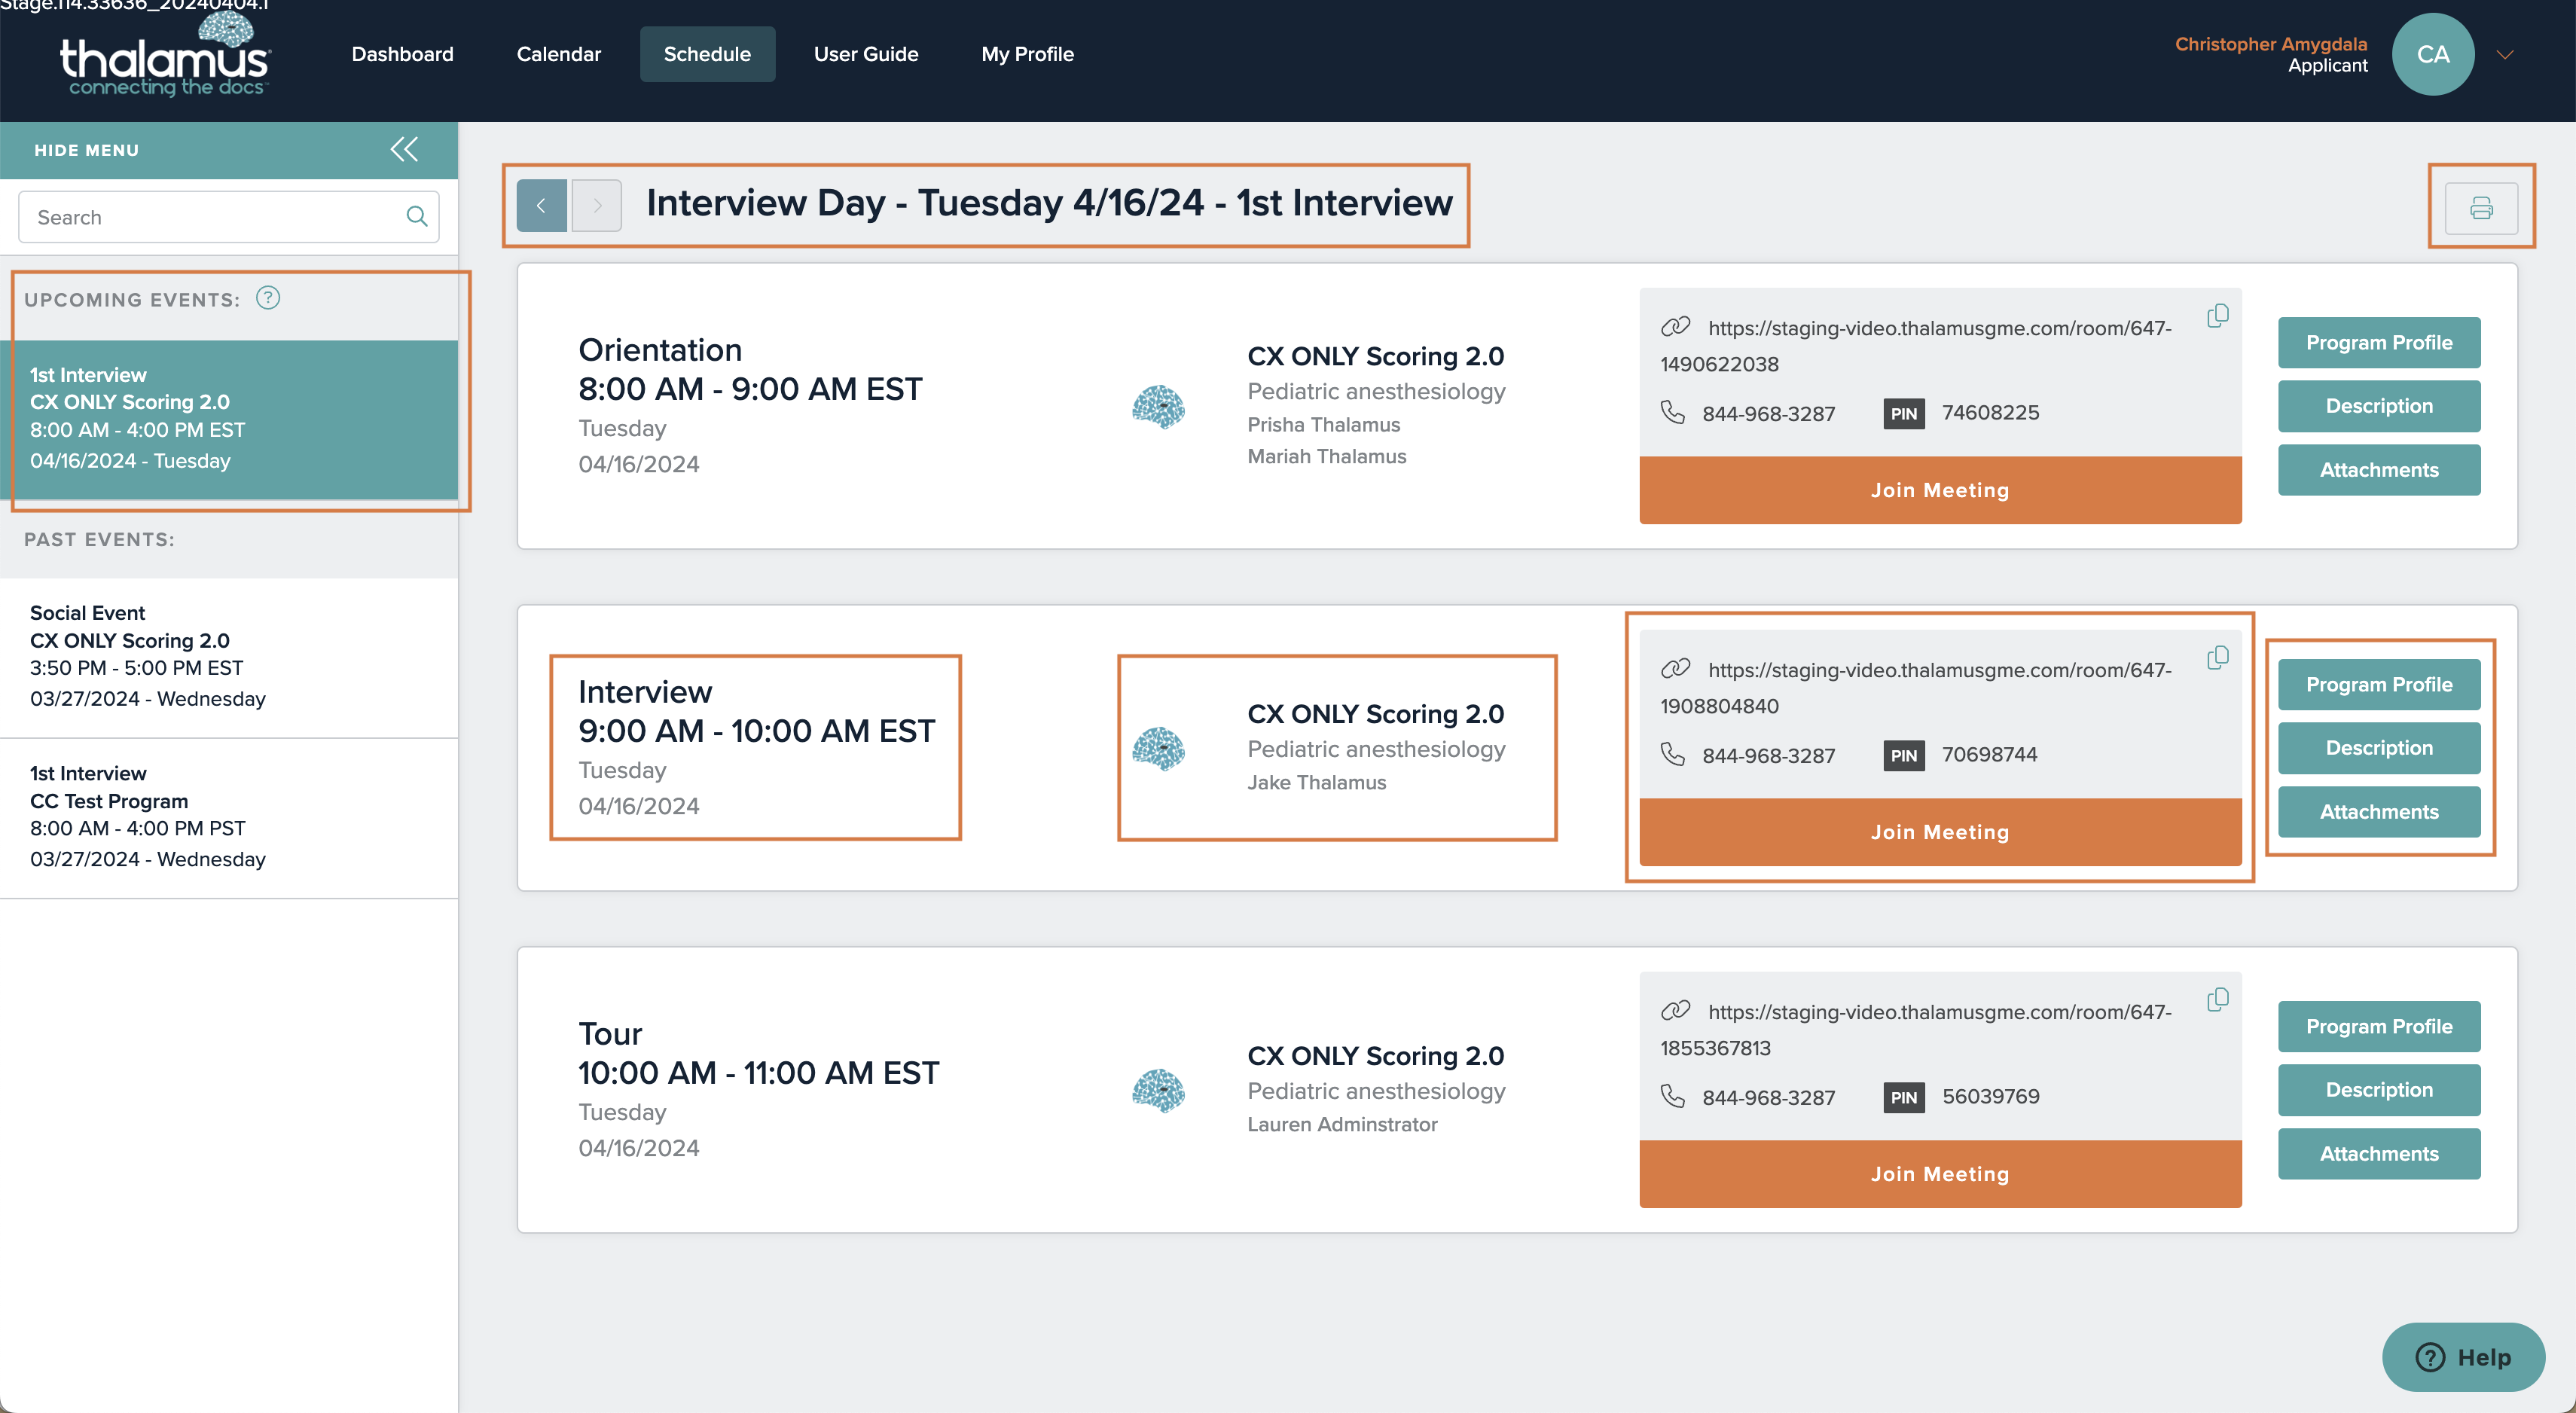Click interviewer name Prisha Thalamus
Screen dimensions: 2576x1413
tap(1323, 424)
